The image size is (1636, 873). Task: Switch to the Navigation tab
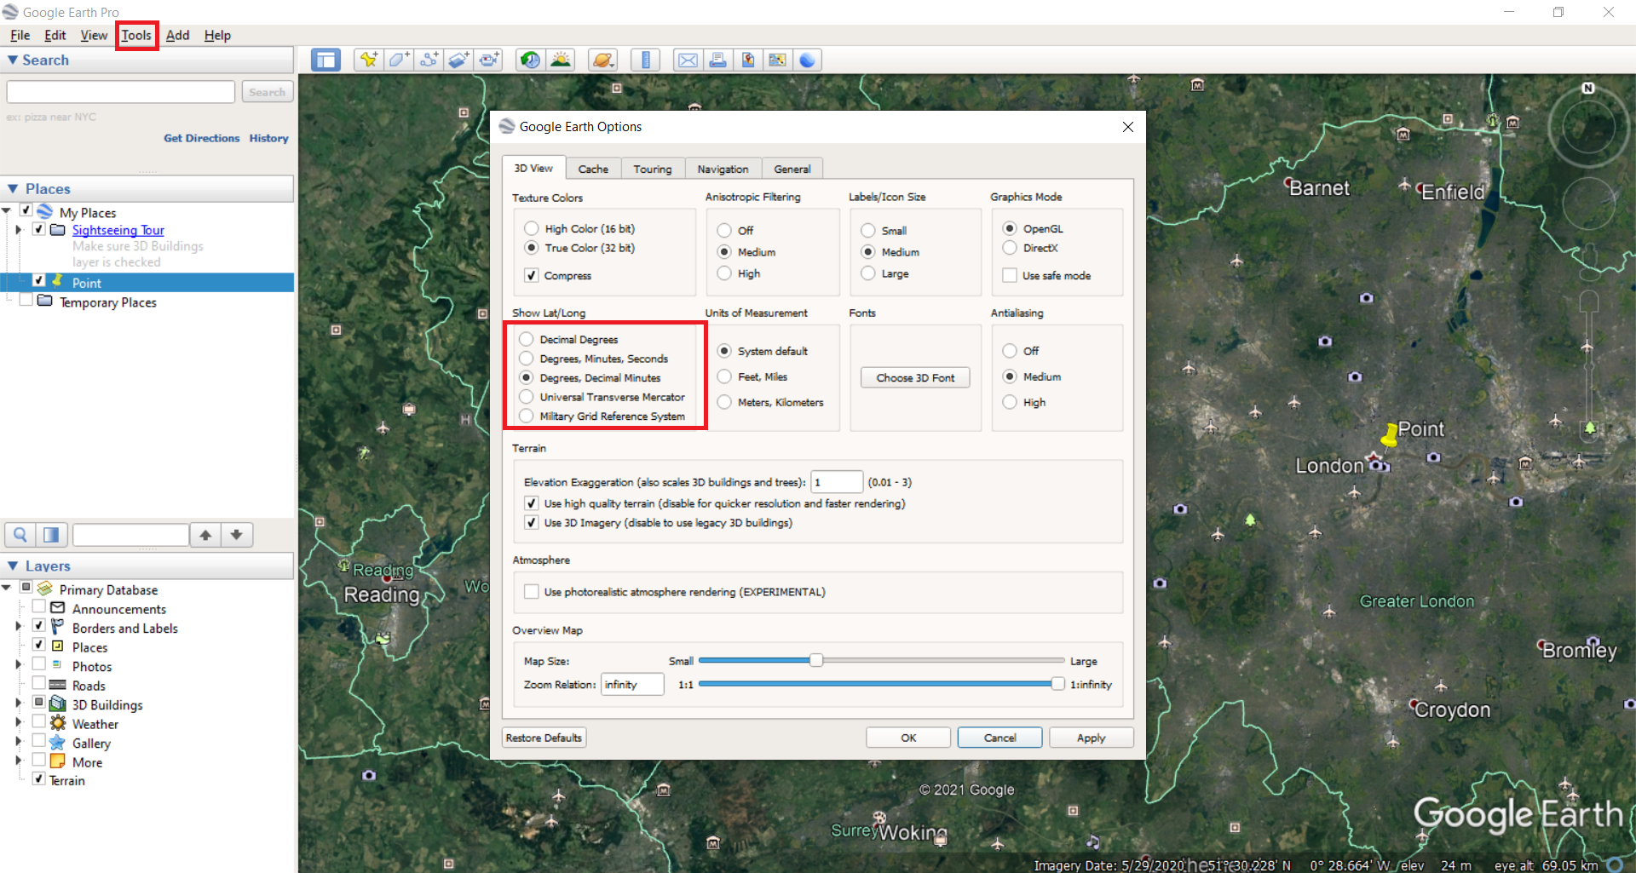[x=723, y=169]
